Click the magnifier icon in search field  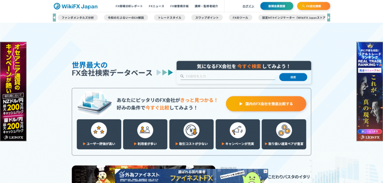point(182,76)
